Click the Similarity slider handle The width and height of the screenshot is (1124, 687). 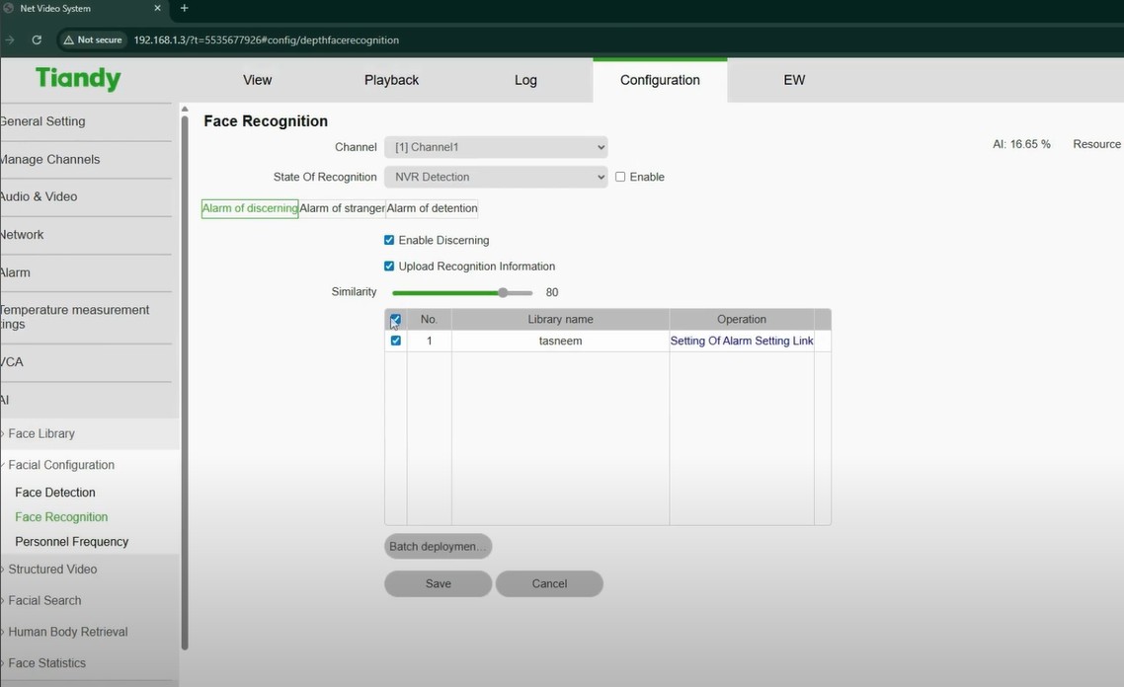point(503,292)
